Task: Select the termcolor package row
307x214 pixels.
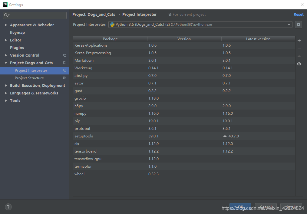Action: coord(184,166)
